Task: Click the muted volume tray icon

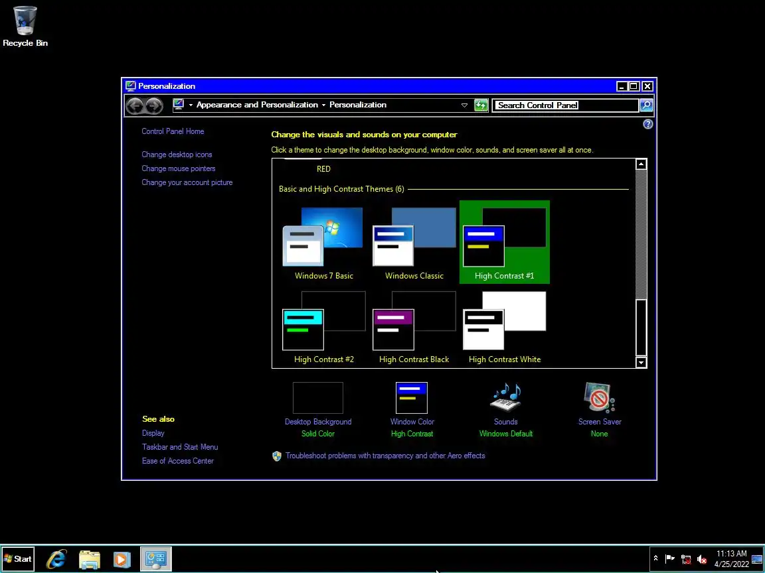Action: coord(702,559)
